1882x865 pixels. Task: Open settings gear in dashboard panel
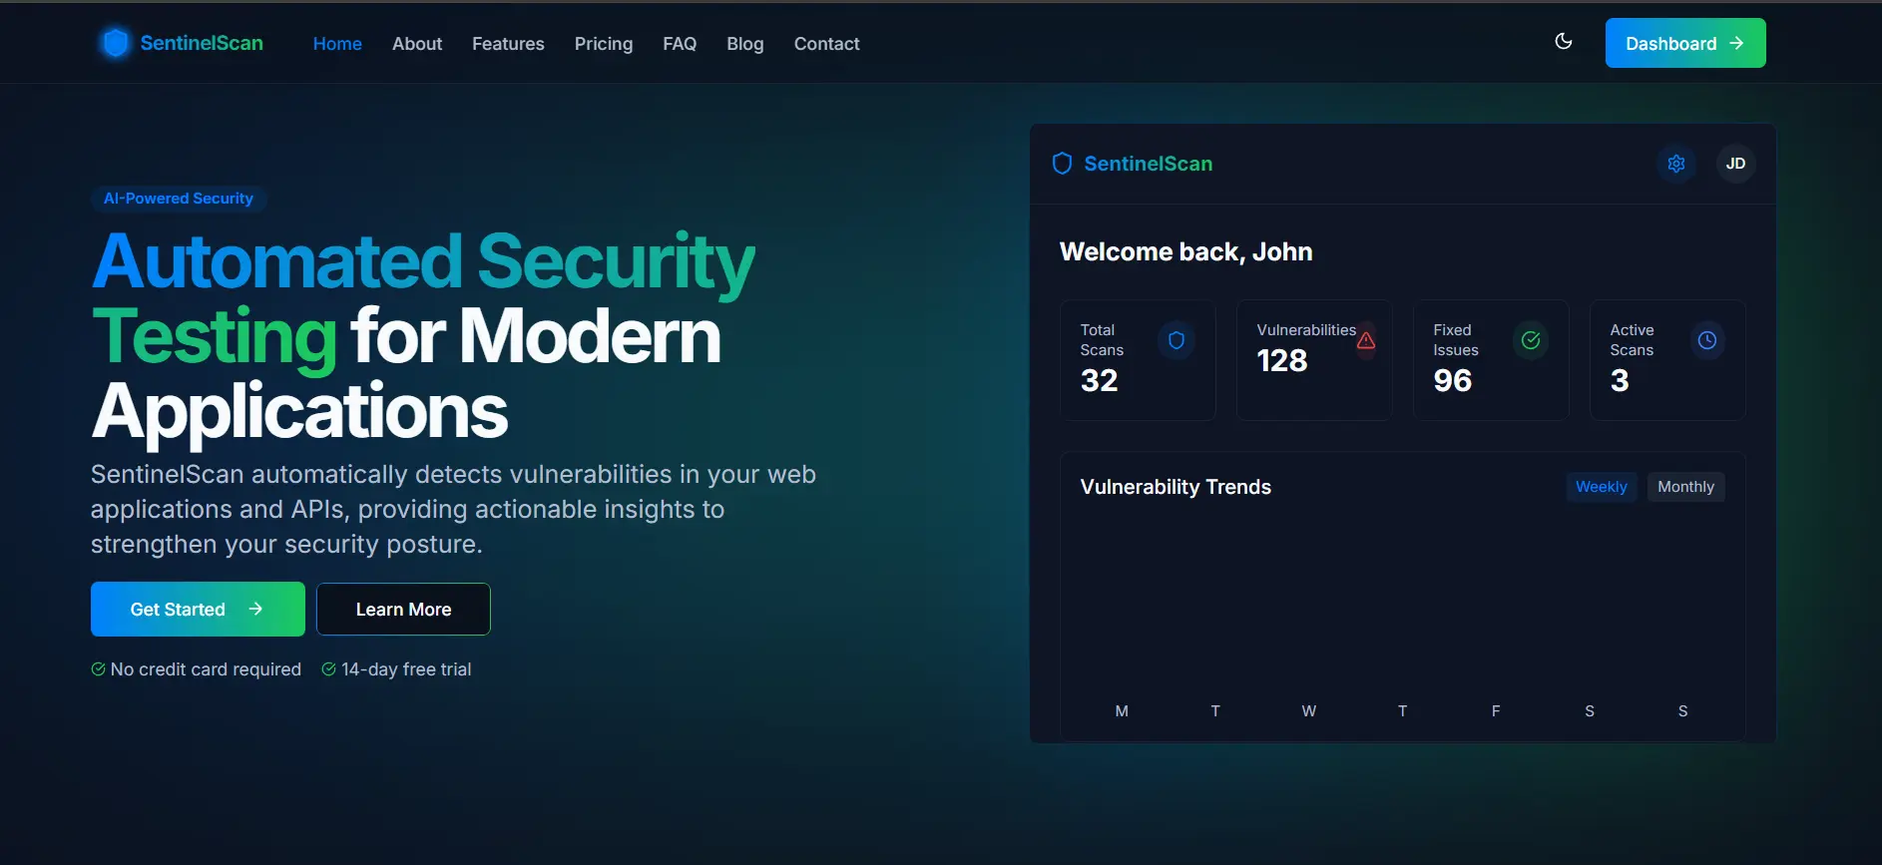coord(1676,164)
